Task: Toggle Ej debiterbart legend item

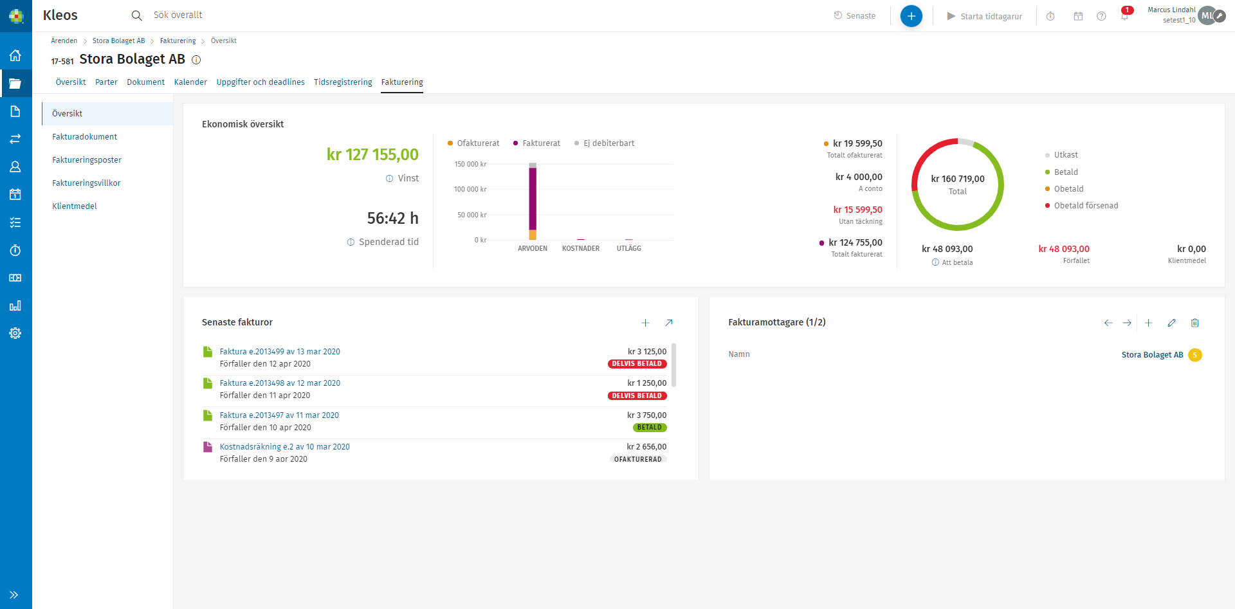Action: (604, 143)
